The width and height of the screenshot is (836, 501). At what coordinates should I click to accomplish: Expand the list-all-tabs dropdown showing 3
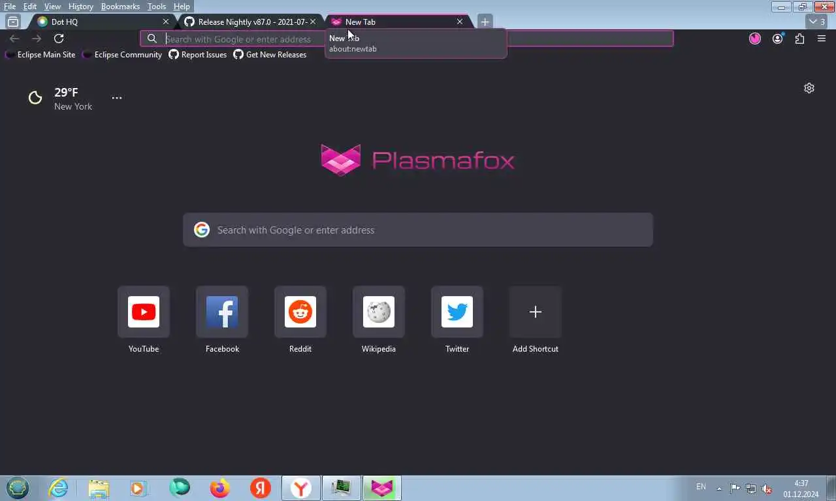click(817, 22)
